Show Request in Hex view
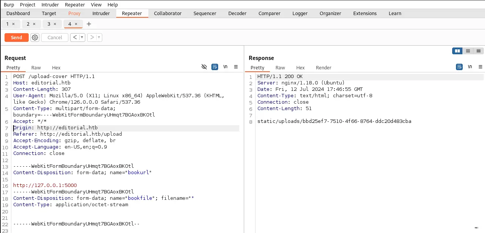This screenshot has height=233, width=485. [56, 67]
